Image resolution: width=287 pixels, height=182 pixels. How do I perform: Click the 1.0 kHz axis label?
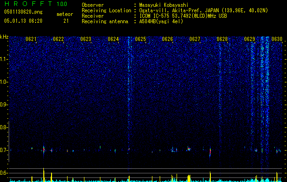click(x=4, y=82)
